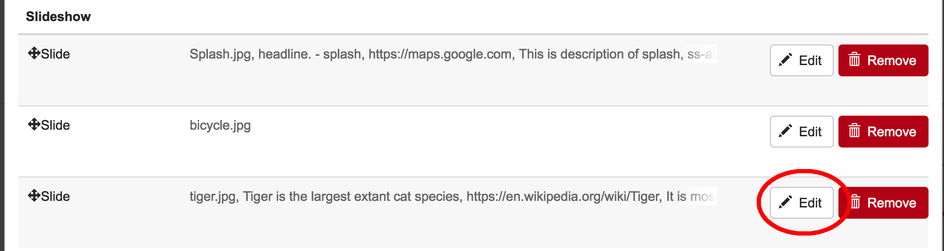Open Edit for the Splash.jpg slide

click(x=801, y=60)
